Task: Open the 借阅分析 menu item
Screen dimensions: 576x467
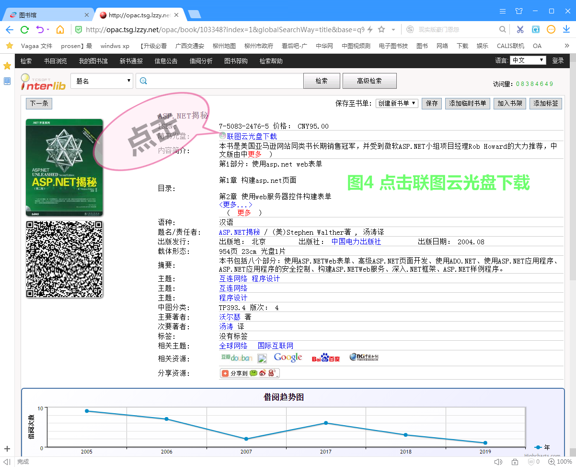Action: click(x=201, y=61)
